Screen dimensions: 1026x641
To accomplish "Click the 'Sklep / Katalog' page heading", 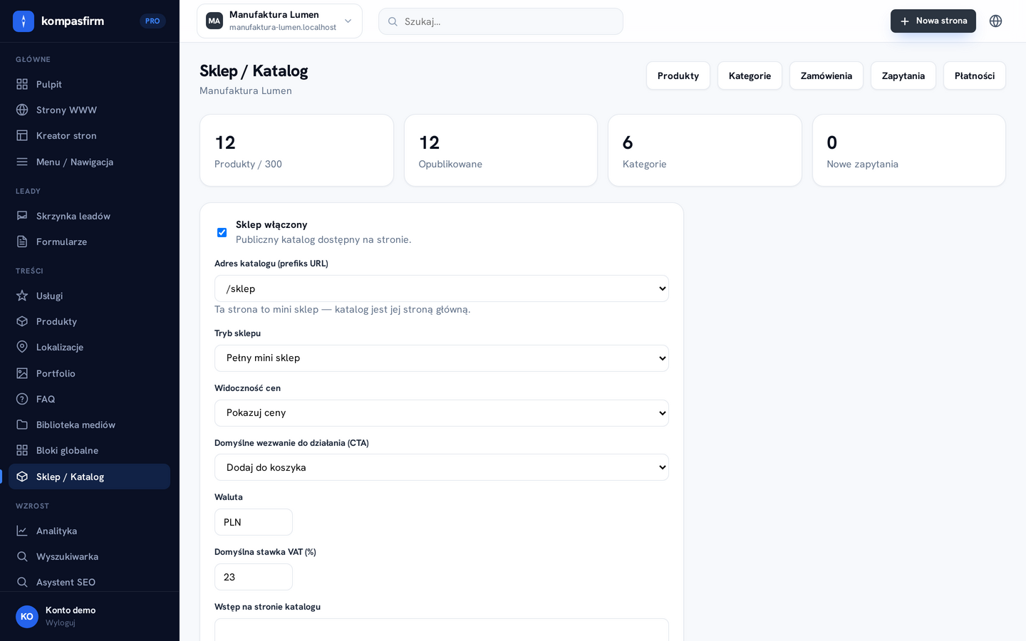I will pos(254,71).
